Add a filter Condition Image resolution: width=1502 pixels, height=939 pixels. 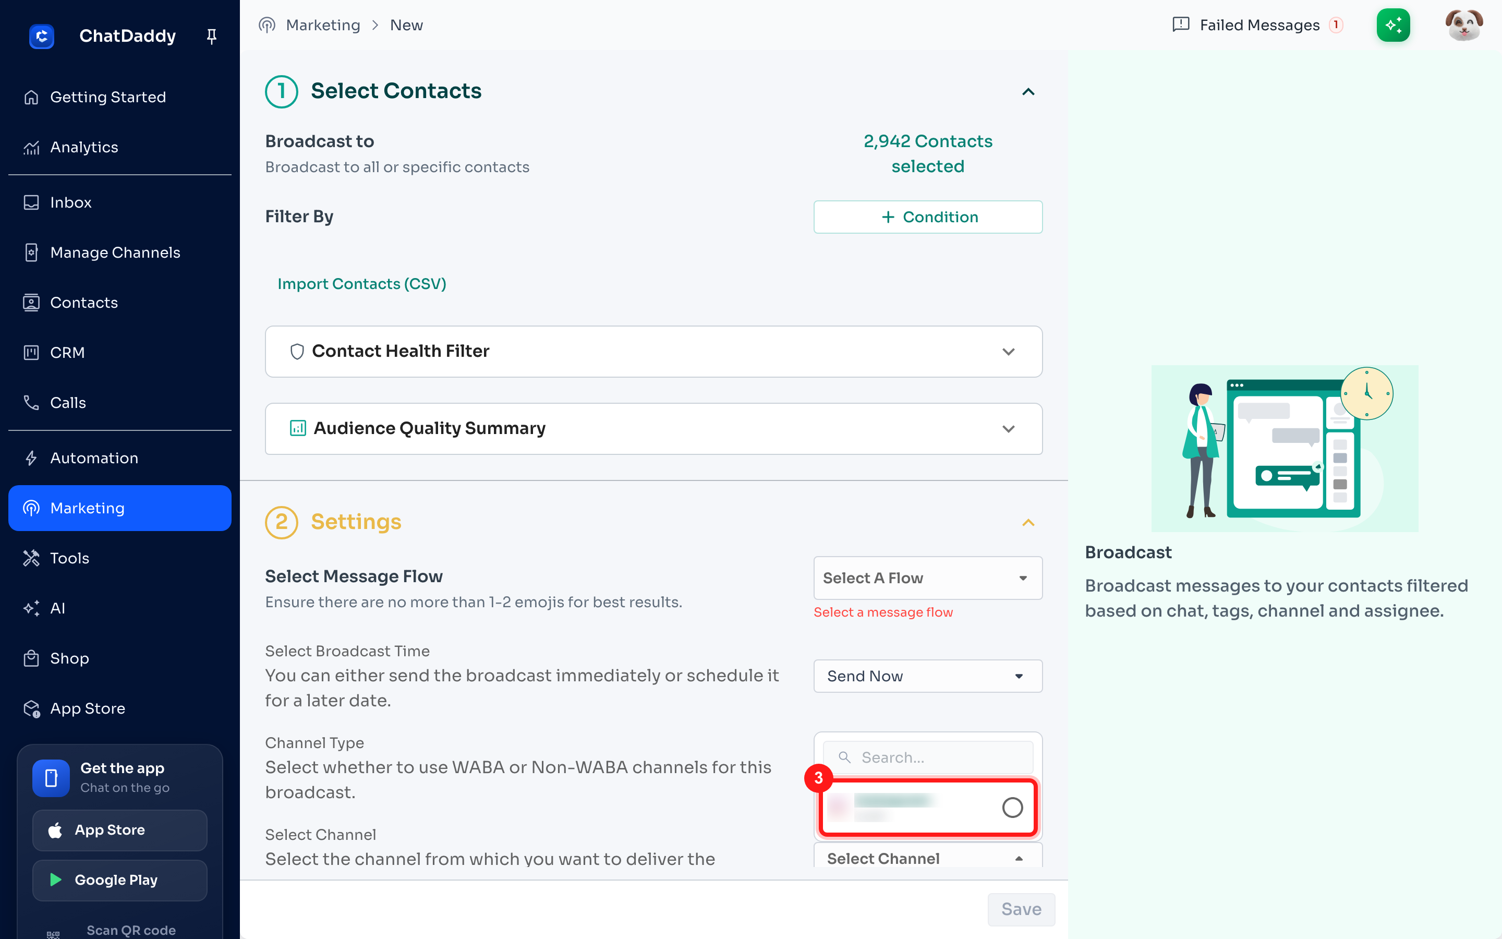[x=928, y=216]
